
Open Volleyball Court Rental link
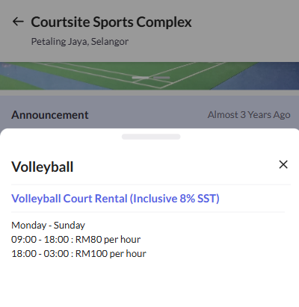(x=115, y=199)
